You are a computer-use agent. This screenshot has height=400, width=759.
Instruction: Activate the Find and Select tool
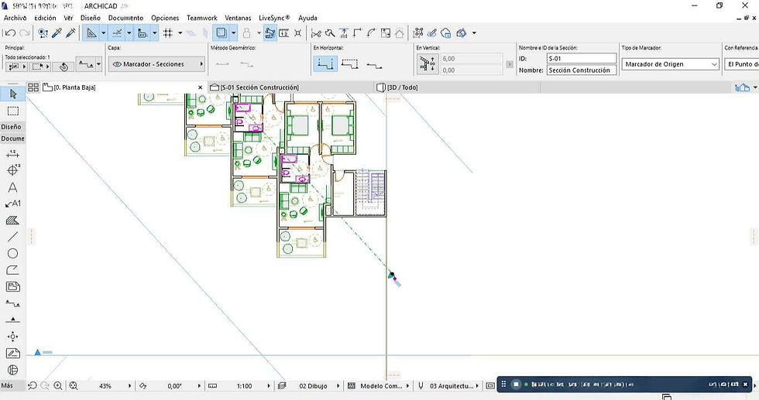[x=43, y=33]
